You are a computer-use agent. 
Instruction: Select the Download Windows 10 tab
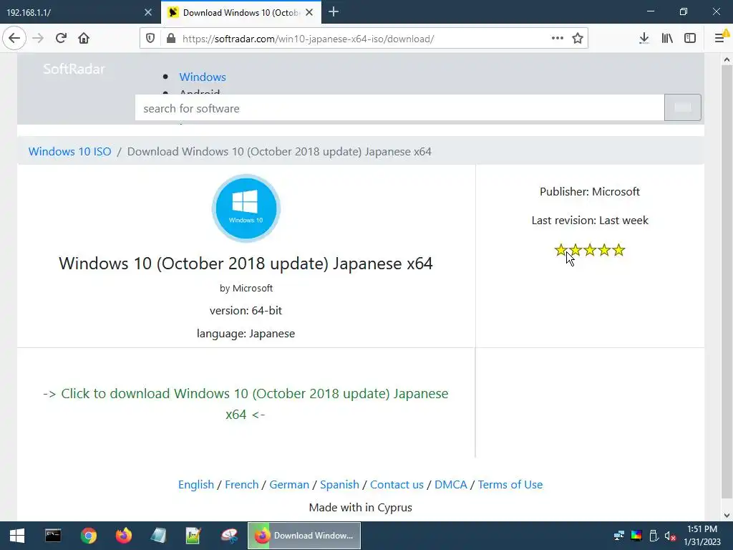(x=241, y=12)
